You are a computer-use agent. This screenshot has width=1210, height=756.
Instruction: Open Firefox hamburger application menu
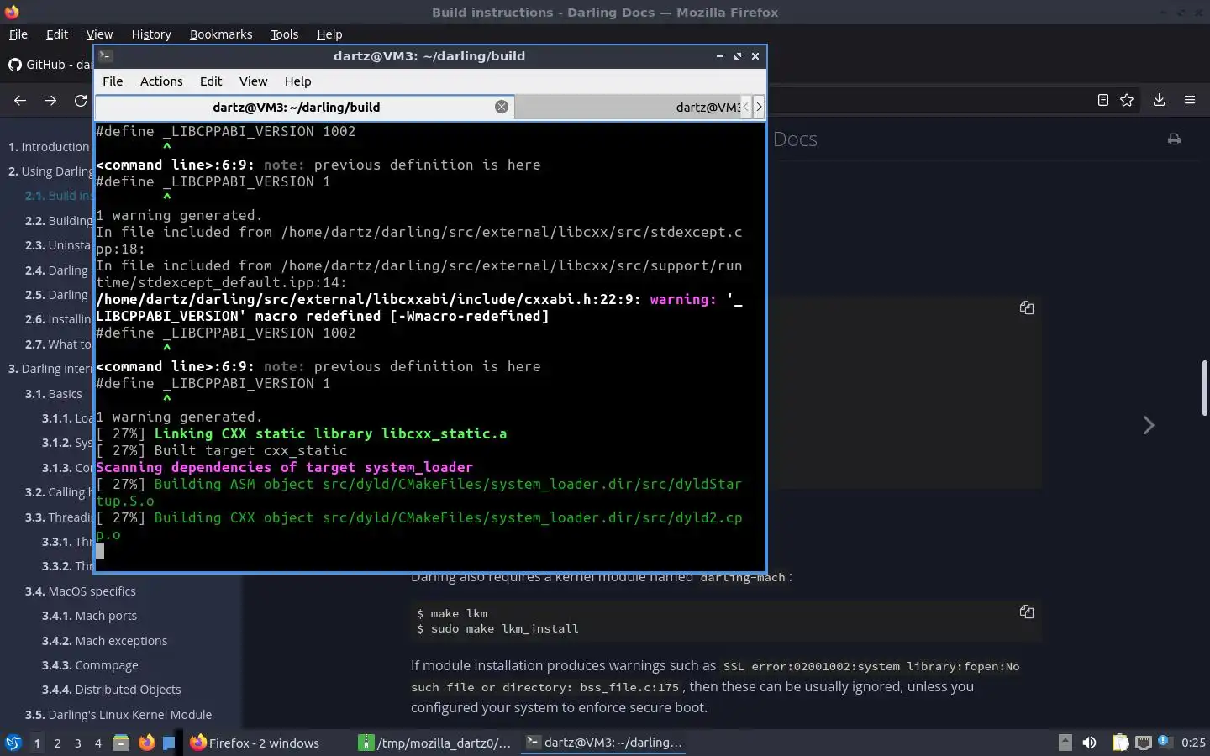[1190, 100]
